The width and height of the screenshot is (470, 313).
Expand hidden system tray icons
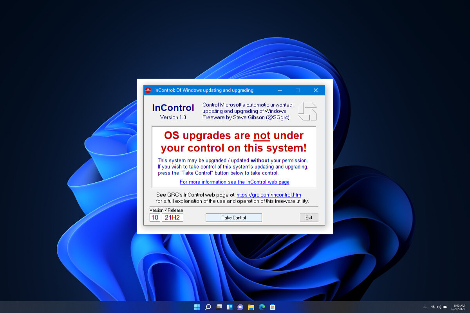pyautogui.click(x=425, y=307)
